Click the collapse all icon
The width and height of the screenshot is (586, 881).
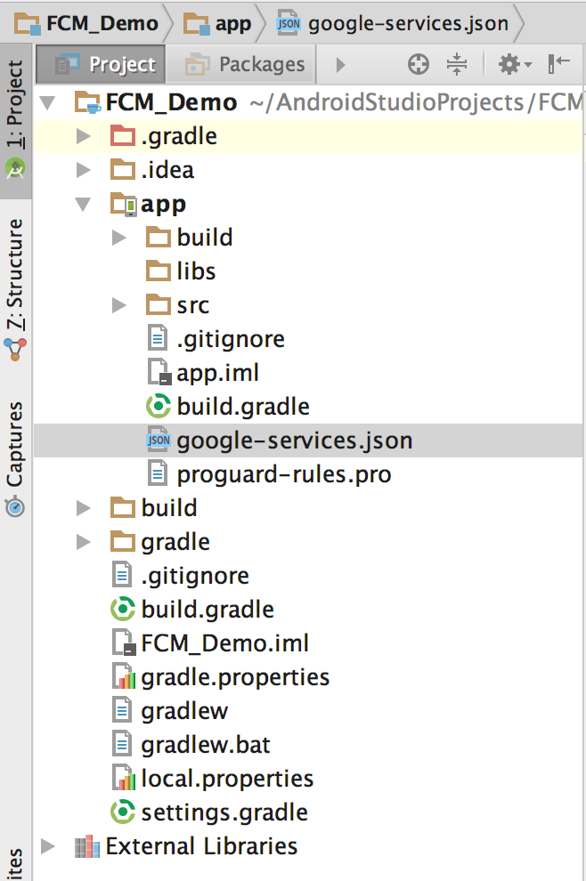457,64
